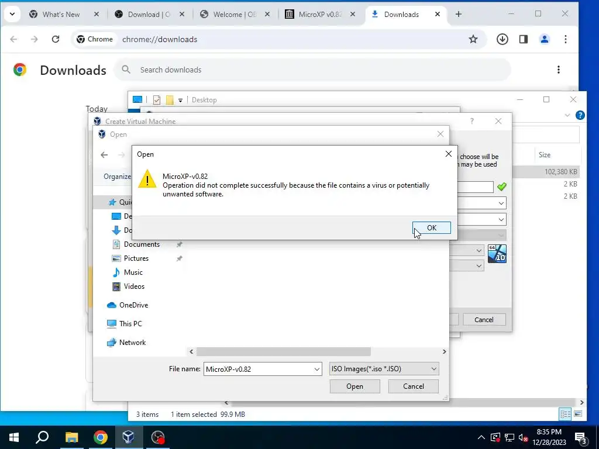Click the File name input field
This screenshot has height=449, width=599.
[x=259, y=369]
